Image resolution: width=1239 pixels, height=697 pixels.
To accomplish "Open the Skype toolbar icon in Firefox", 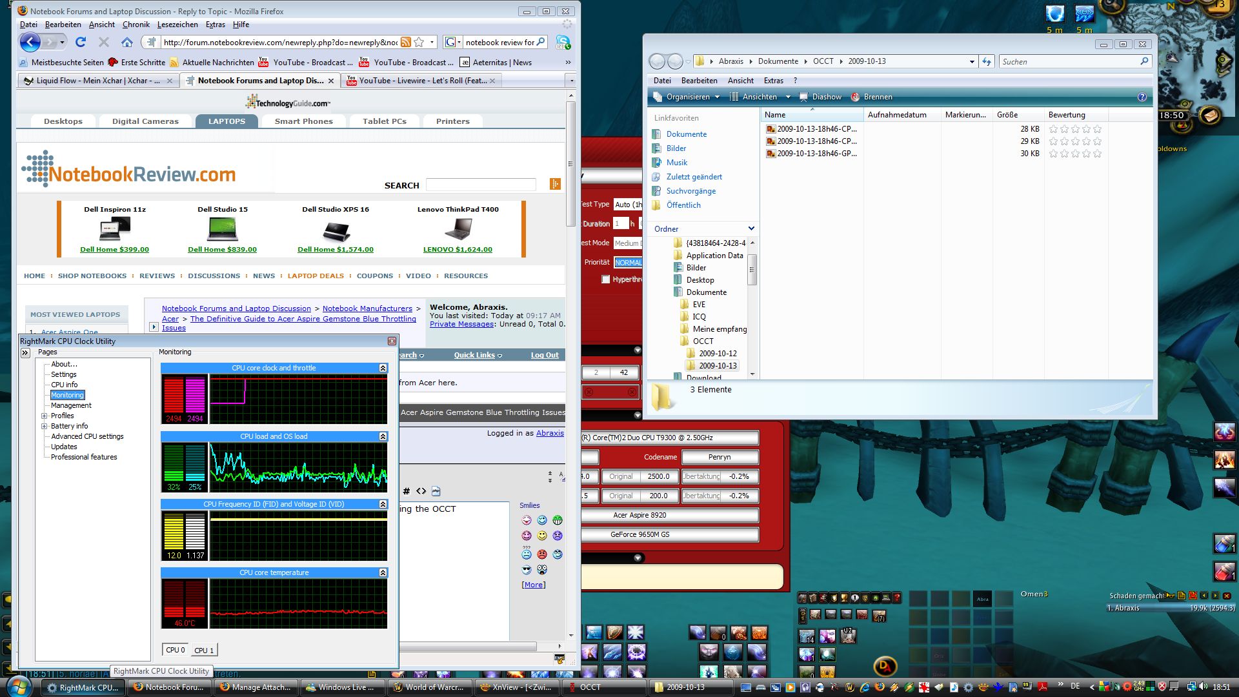I will [563, 43].
